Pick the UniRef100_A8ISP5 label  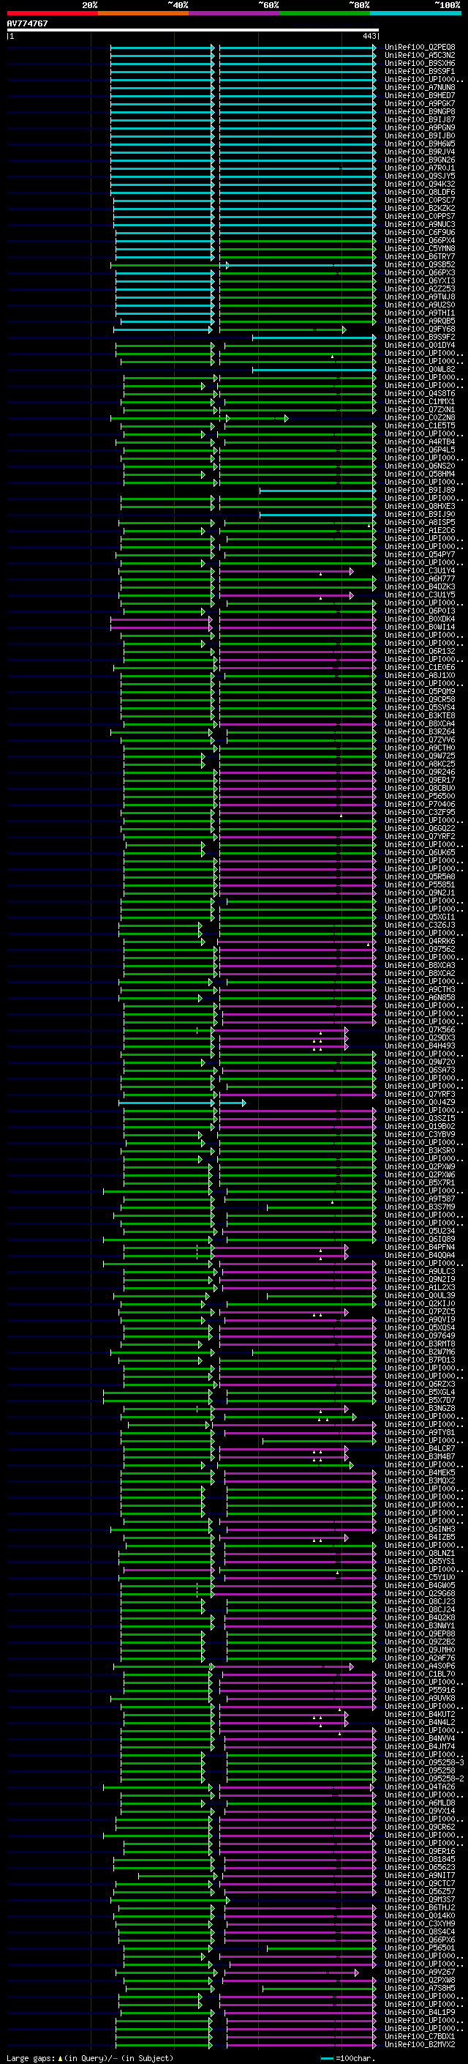click(420, 523)
